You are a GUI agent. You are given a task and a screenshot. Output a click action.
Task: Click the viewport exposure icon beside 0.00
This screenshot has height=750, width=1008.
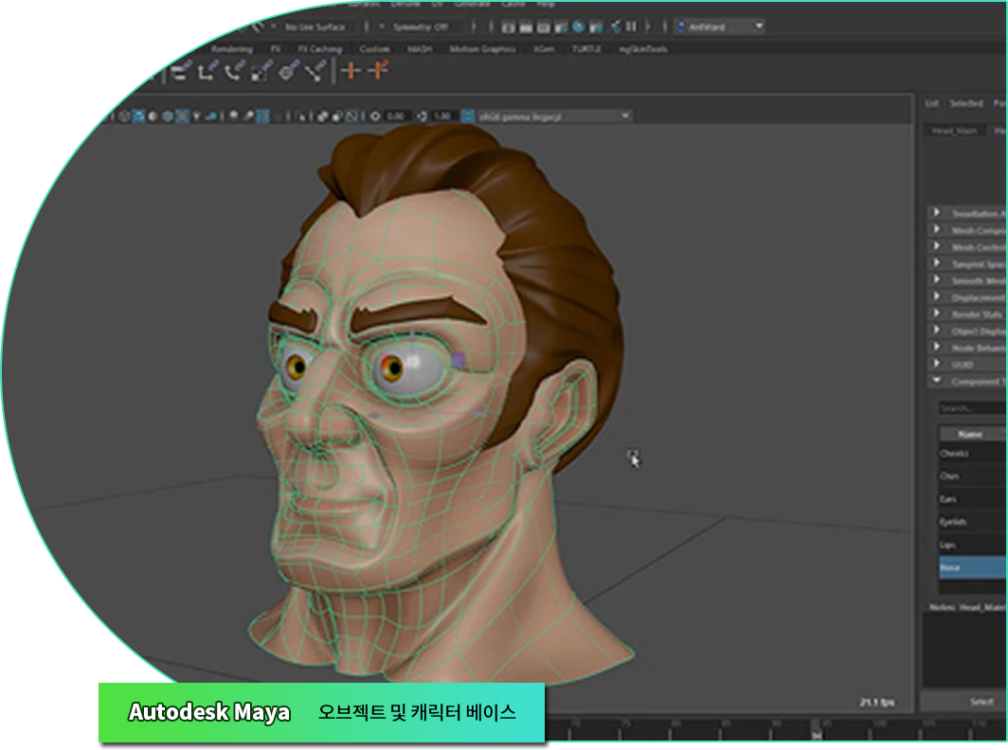coord(375,116)
